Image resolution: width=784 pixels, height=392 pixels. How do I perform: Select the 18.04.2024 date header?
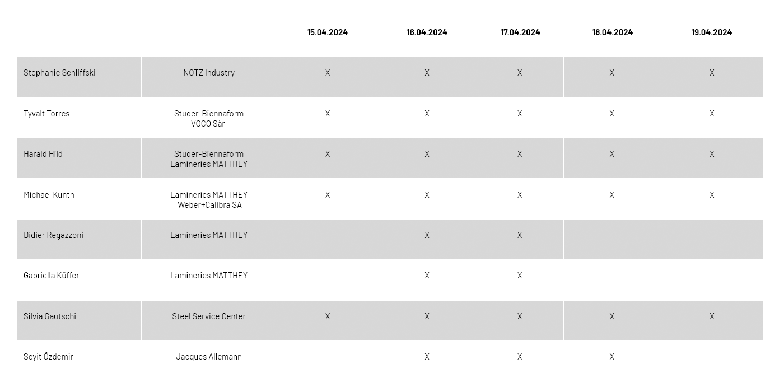point(613,32)
